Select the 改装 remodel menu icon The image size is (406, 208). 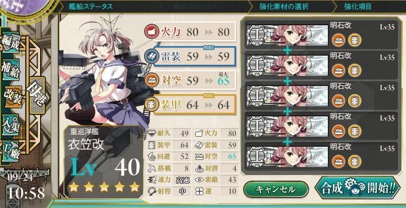click(12, 97)
